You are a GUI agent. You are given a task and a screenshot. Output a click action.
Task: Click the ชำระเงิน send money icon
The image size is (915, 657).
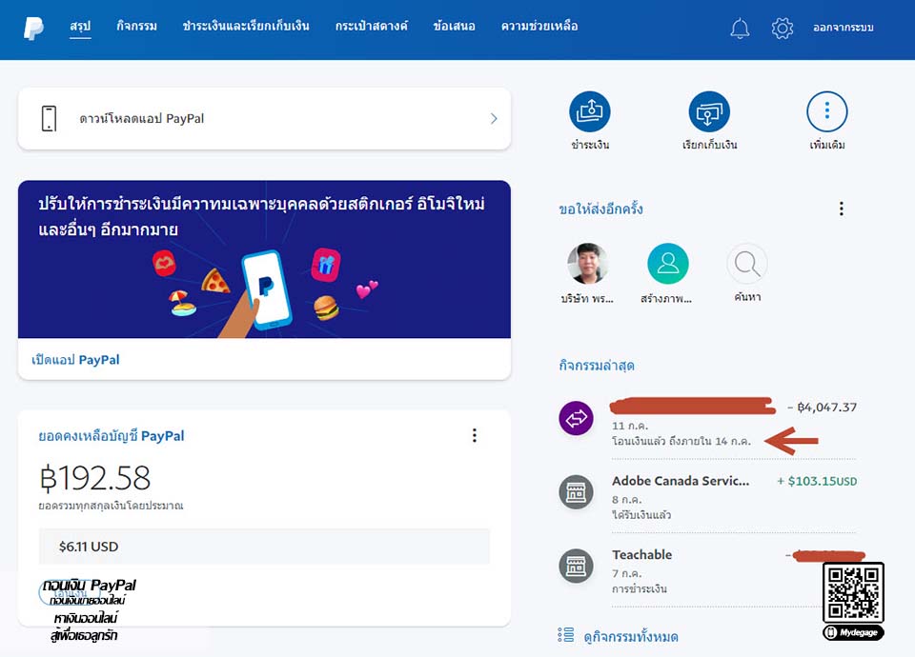click(589, 111)
